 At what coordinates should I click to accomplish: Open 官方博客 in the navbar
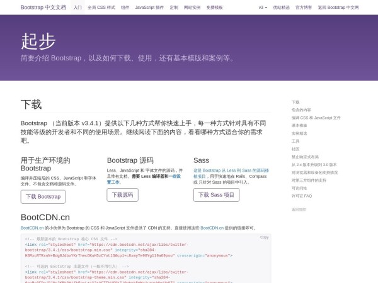point(303,8)
